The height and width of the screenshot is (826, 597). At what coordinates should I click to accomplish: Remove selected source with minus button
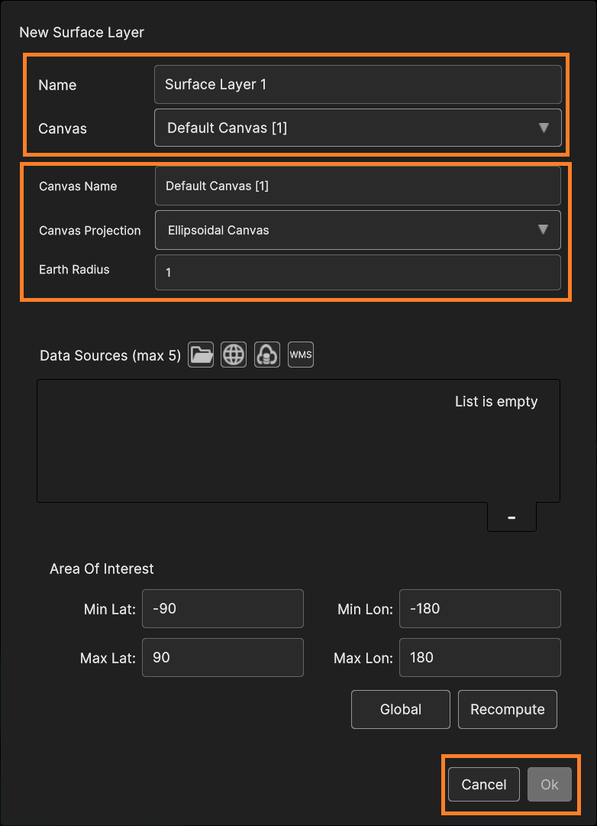(x=511, y=517)
